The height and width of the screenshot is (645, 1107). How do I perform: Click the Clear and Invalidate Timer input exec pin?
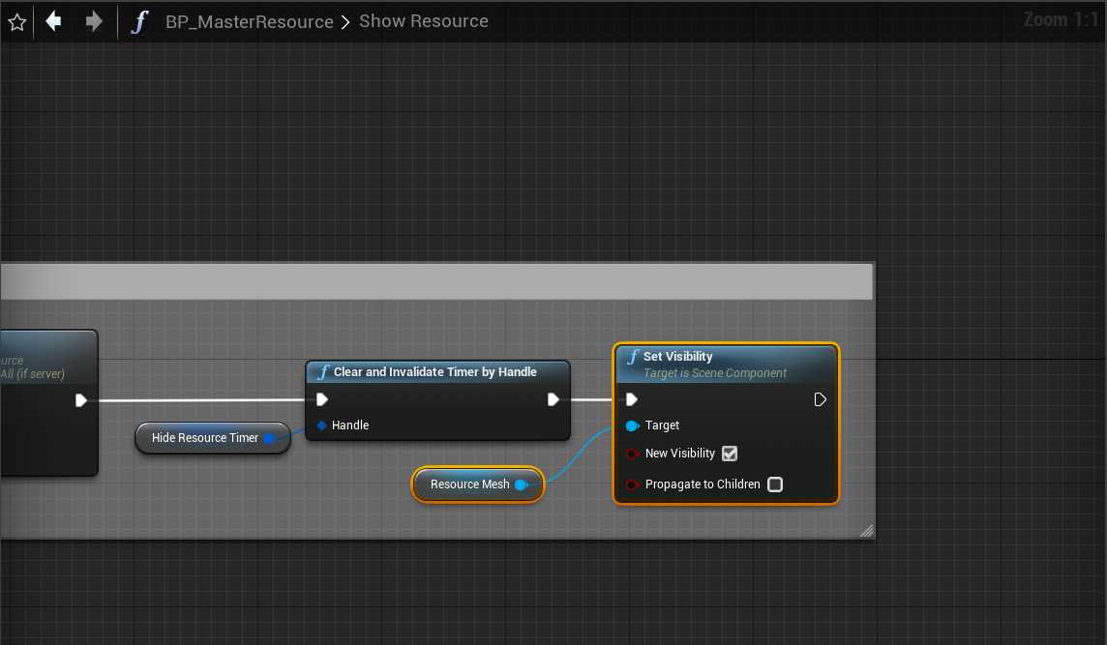click(x=322, y=399)
